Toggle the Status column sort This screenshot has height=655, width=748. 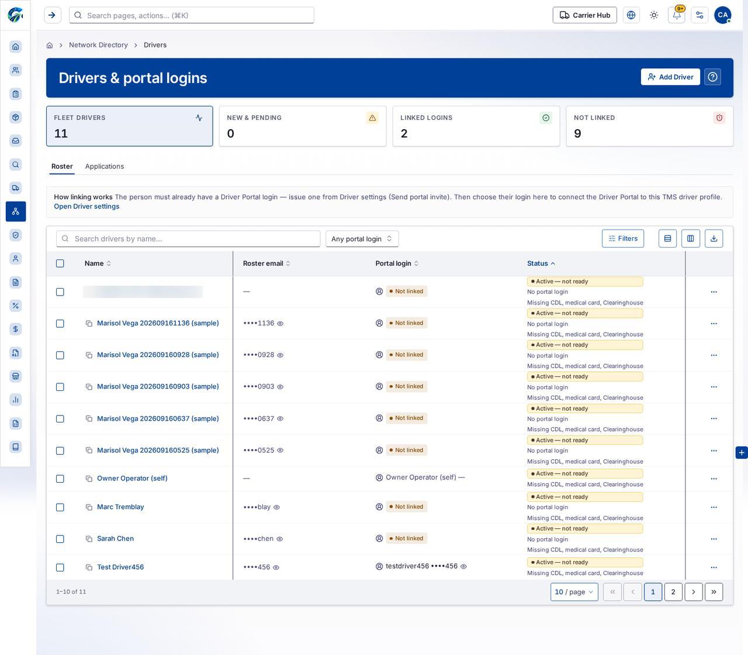click(x=541, y=264)
